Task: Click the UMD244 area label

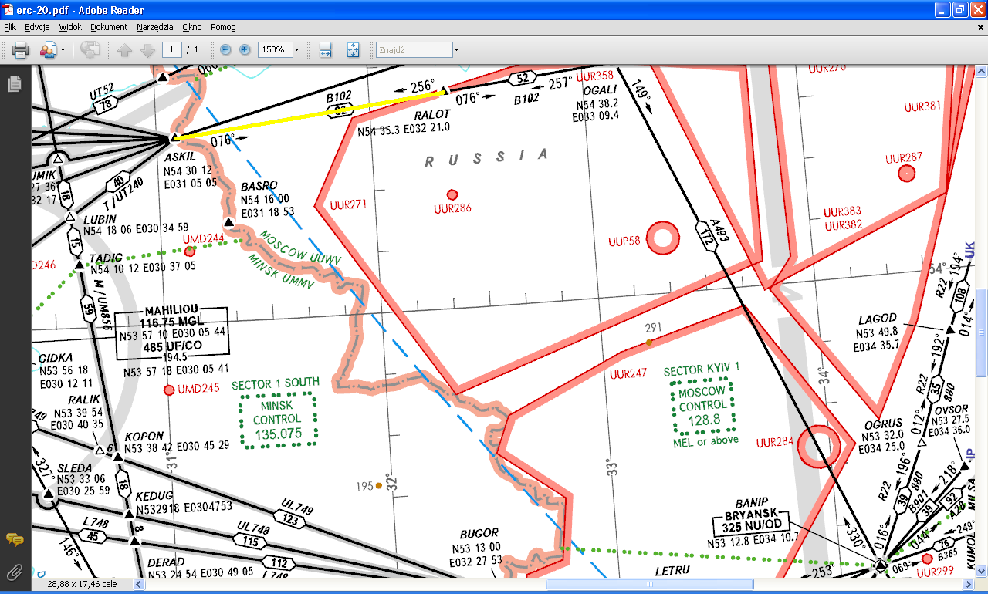Action: [204, 238]
